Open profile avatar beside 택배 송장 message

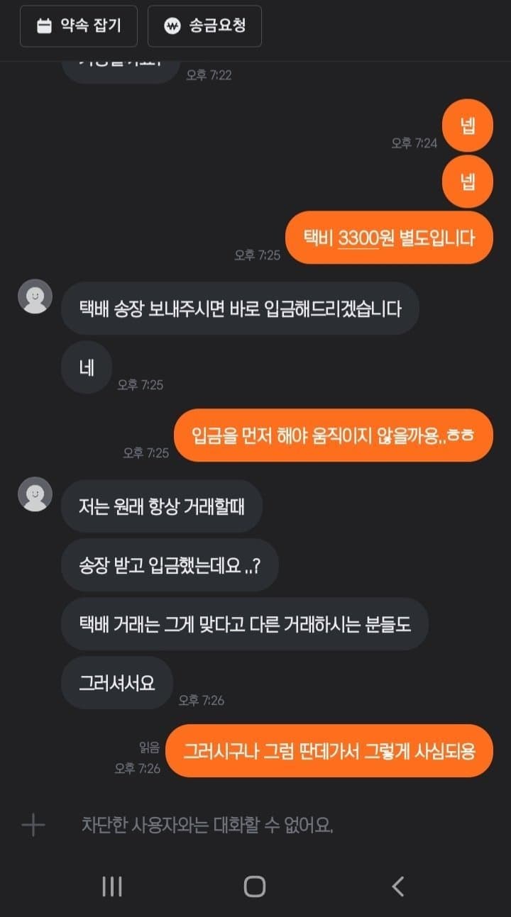point(35,296)
